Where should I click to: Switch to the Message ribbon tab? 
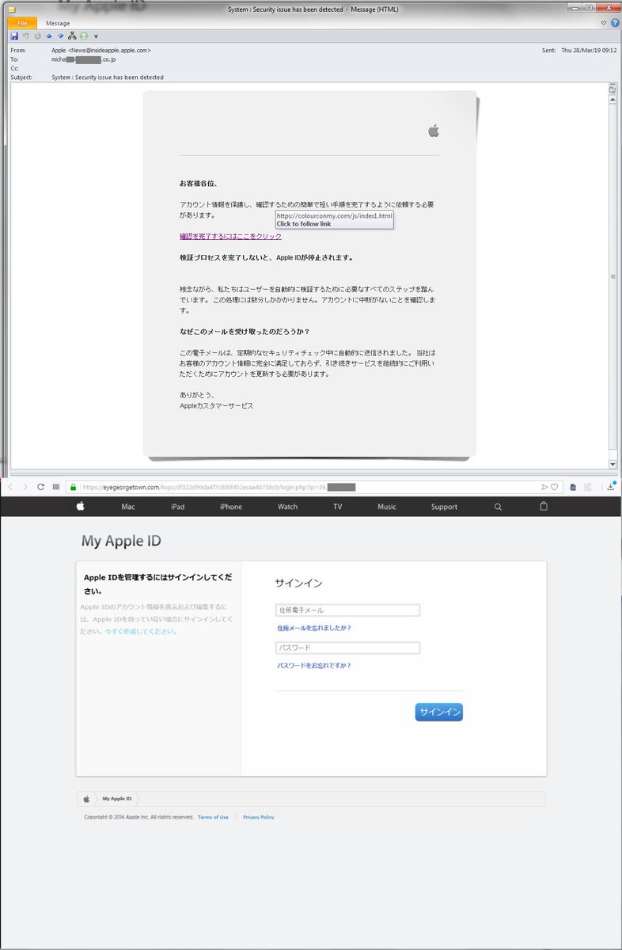pos(58,23)
